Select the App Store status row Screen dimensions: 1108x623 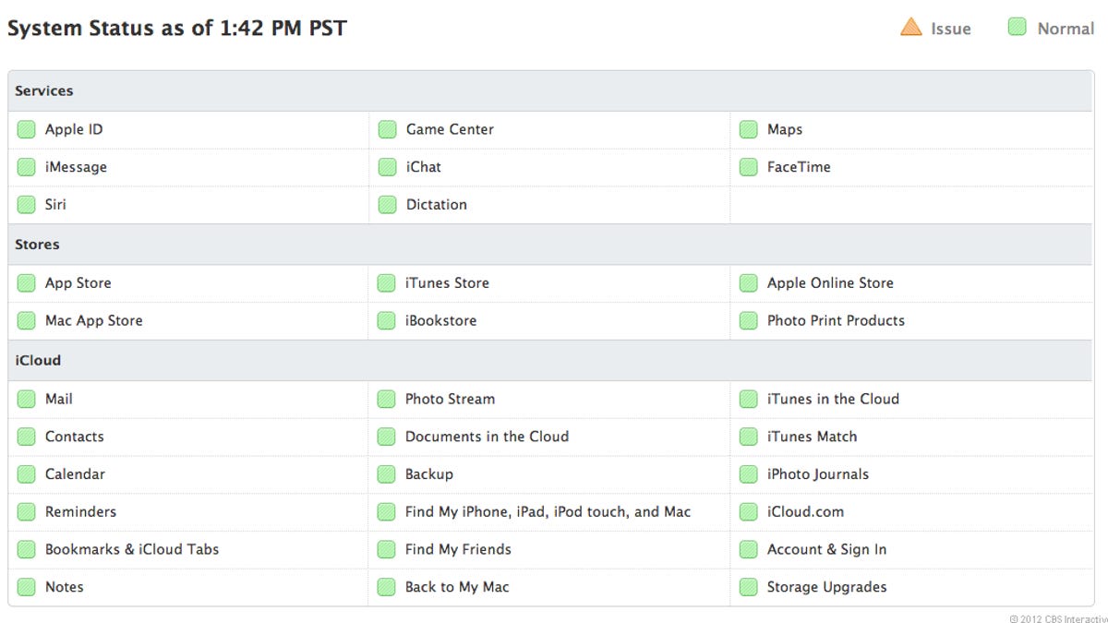click(x=78, y=283)
